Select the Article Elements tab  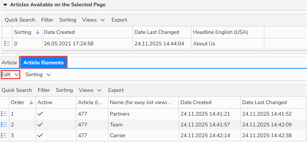point(43,62)
